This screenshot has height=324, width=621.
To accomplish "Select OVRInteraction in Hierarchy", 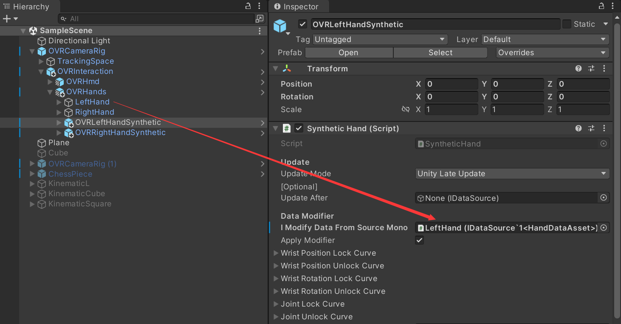I will coord(85,71).
